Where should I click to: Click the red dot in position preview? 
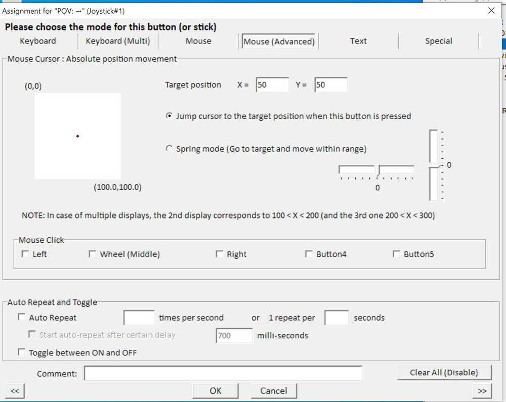coord(77,136)
